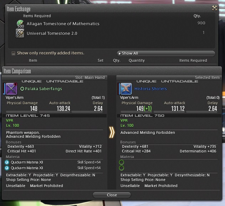Click the Set column header
The height and width of the screenshot is (206, 225).
(x=101, y=60)
